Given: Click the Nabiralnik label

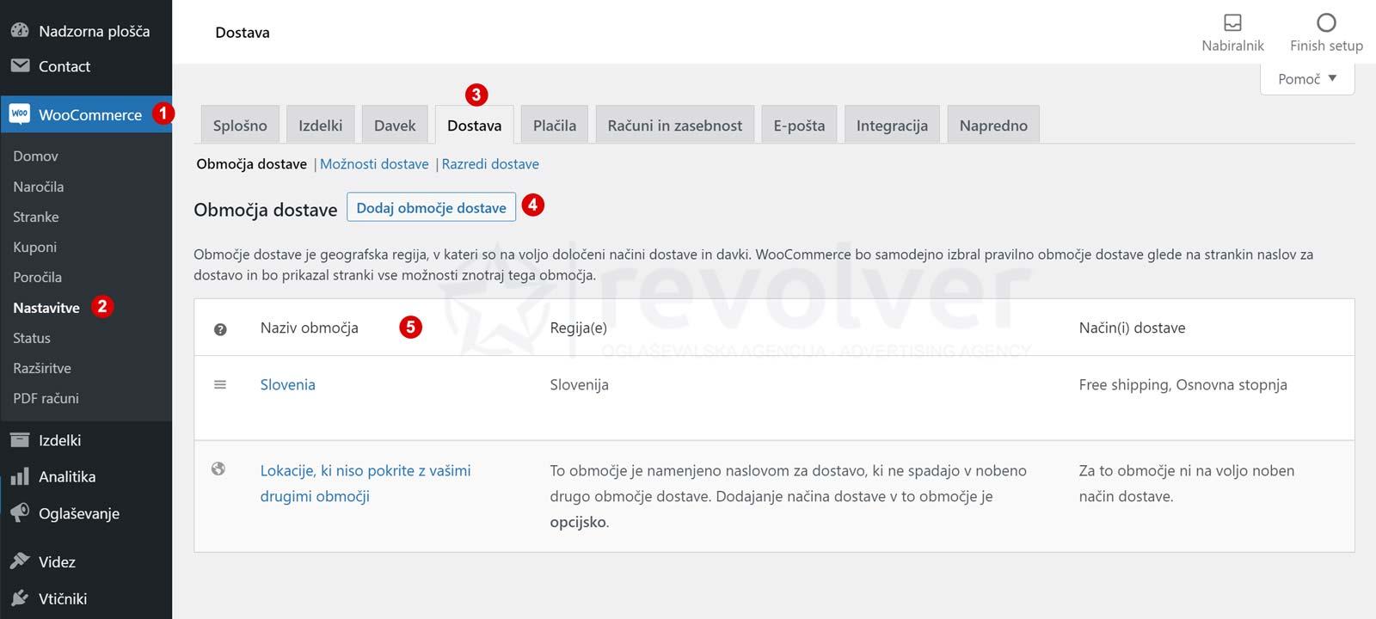Looking at the screenshot, I should [1232, 46].
